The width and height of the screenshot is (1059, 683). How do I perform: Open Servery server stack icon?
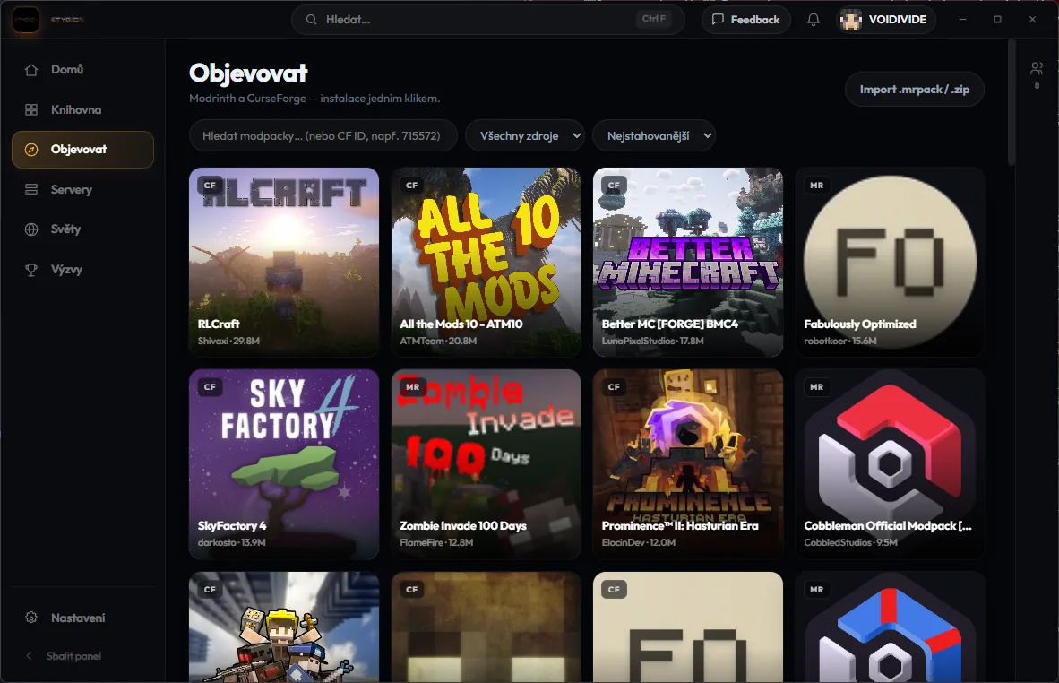click(31, 189)
